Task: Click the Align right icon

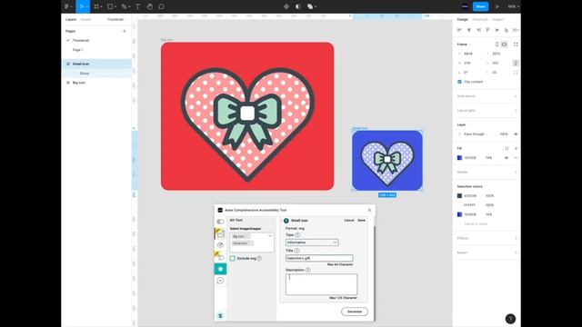Action: pos(478,30)
